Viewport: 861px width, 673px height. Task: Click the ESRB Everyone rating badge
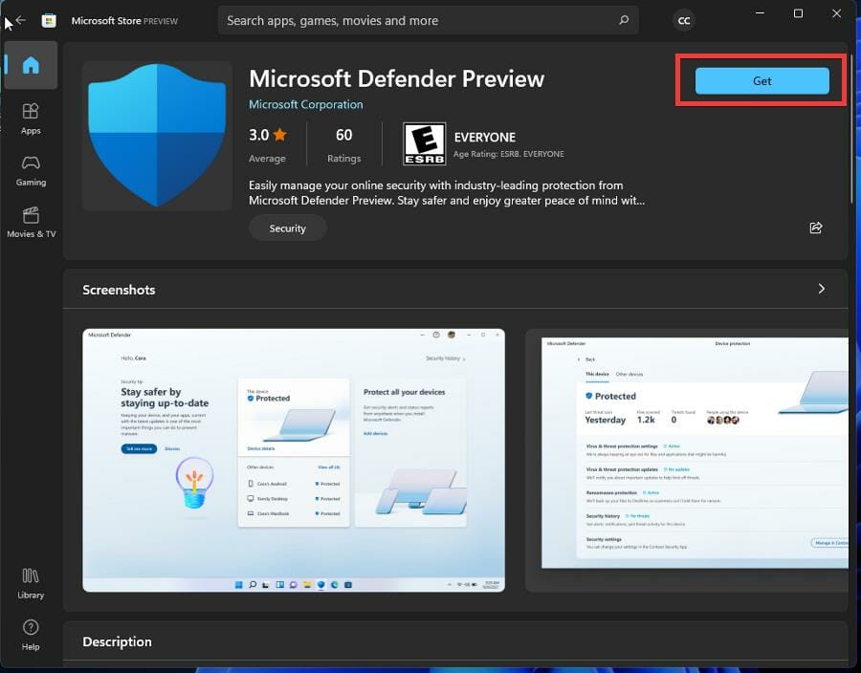click(x=424, y=143)
